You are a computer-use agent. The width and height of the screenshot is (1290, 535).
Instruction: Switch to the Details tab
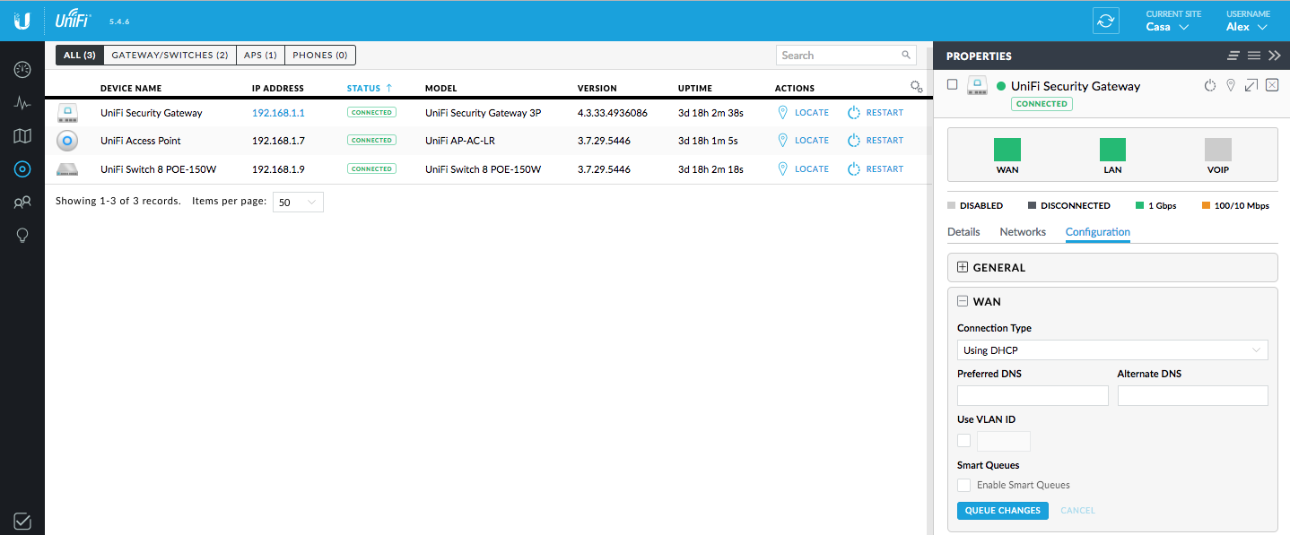(963, 232)
